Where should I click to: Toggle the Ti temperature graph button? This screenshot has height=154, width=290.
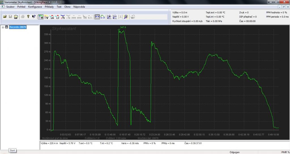pos(63,17)
